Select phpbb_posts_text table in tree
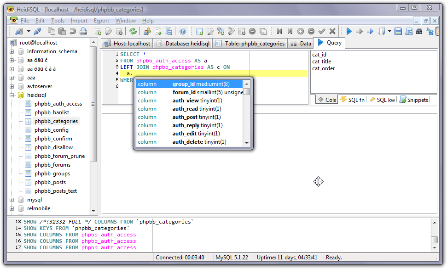This screenshot has width=447, height=269. tap(56, 191)
